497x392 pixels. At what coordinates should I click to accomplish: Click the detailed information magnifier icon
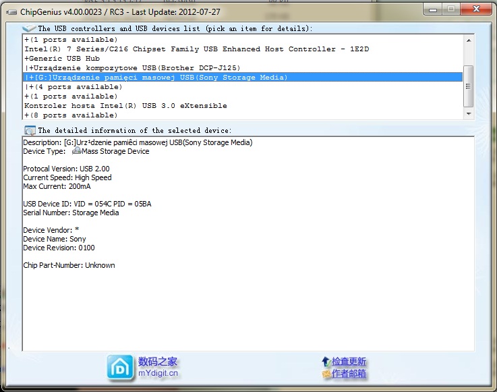pos(30,130)
